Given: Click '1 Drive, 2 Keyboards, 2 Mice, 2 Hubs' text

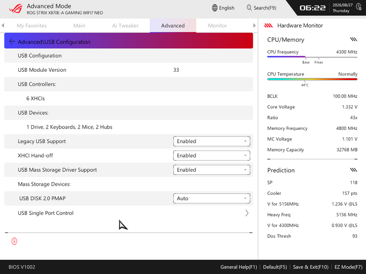Looking at the screenshot, I should (x=69, y=127).
